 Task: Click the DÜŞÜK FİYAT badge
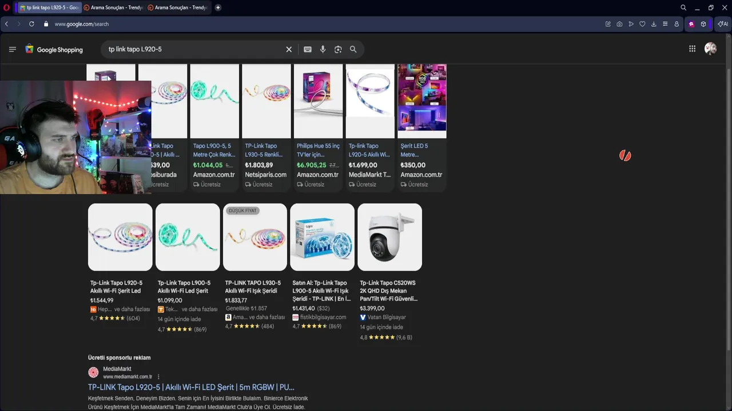242,211
